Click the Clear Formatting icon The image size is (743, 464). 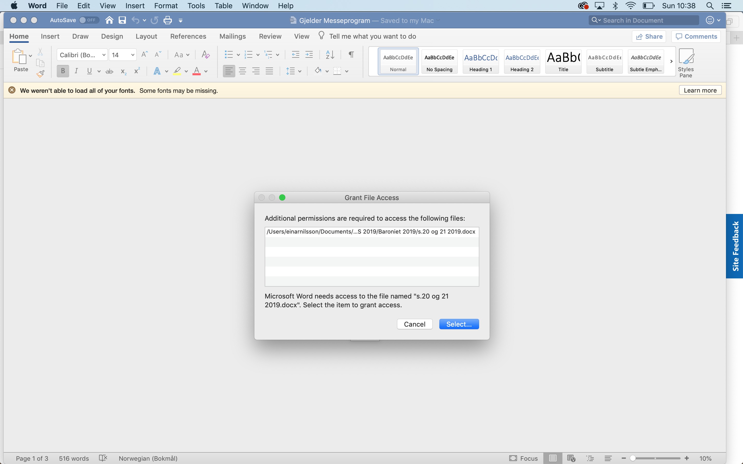pyautogui.click(x=205, y=55)
